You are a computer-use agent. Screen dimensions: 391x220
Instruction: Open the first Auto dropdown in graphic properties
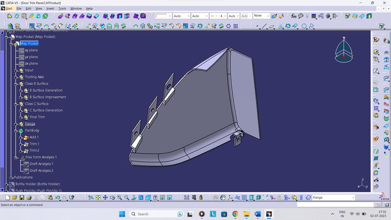188,16
